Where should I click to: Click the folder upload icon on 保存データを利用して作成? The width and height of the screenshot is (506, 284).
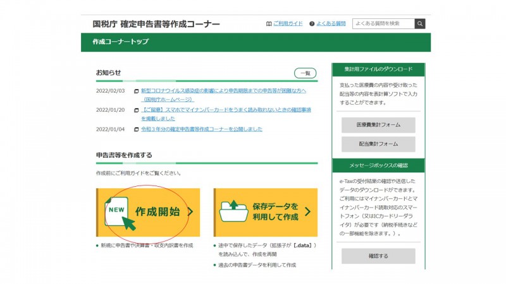point(233,211)
